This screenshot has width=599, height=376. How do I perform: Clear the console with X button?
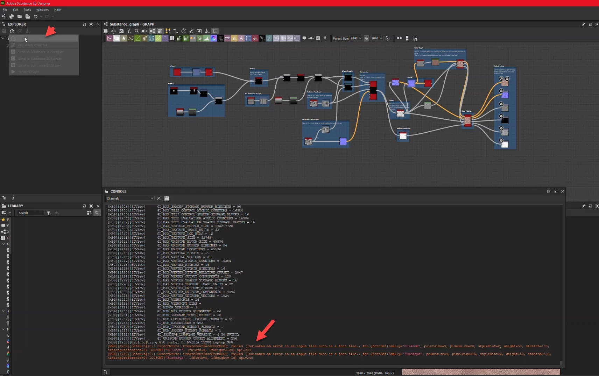pos(159,199)
